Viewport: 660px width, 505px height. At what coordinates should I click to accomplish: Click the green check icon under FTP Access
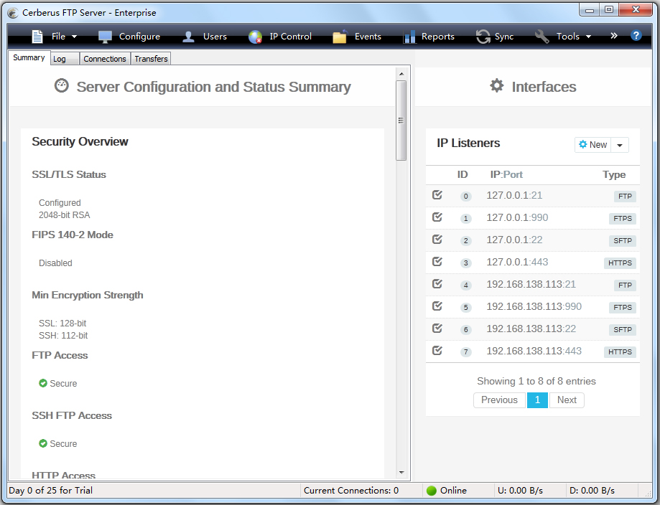(x=43, y=383)
